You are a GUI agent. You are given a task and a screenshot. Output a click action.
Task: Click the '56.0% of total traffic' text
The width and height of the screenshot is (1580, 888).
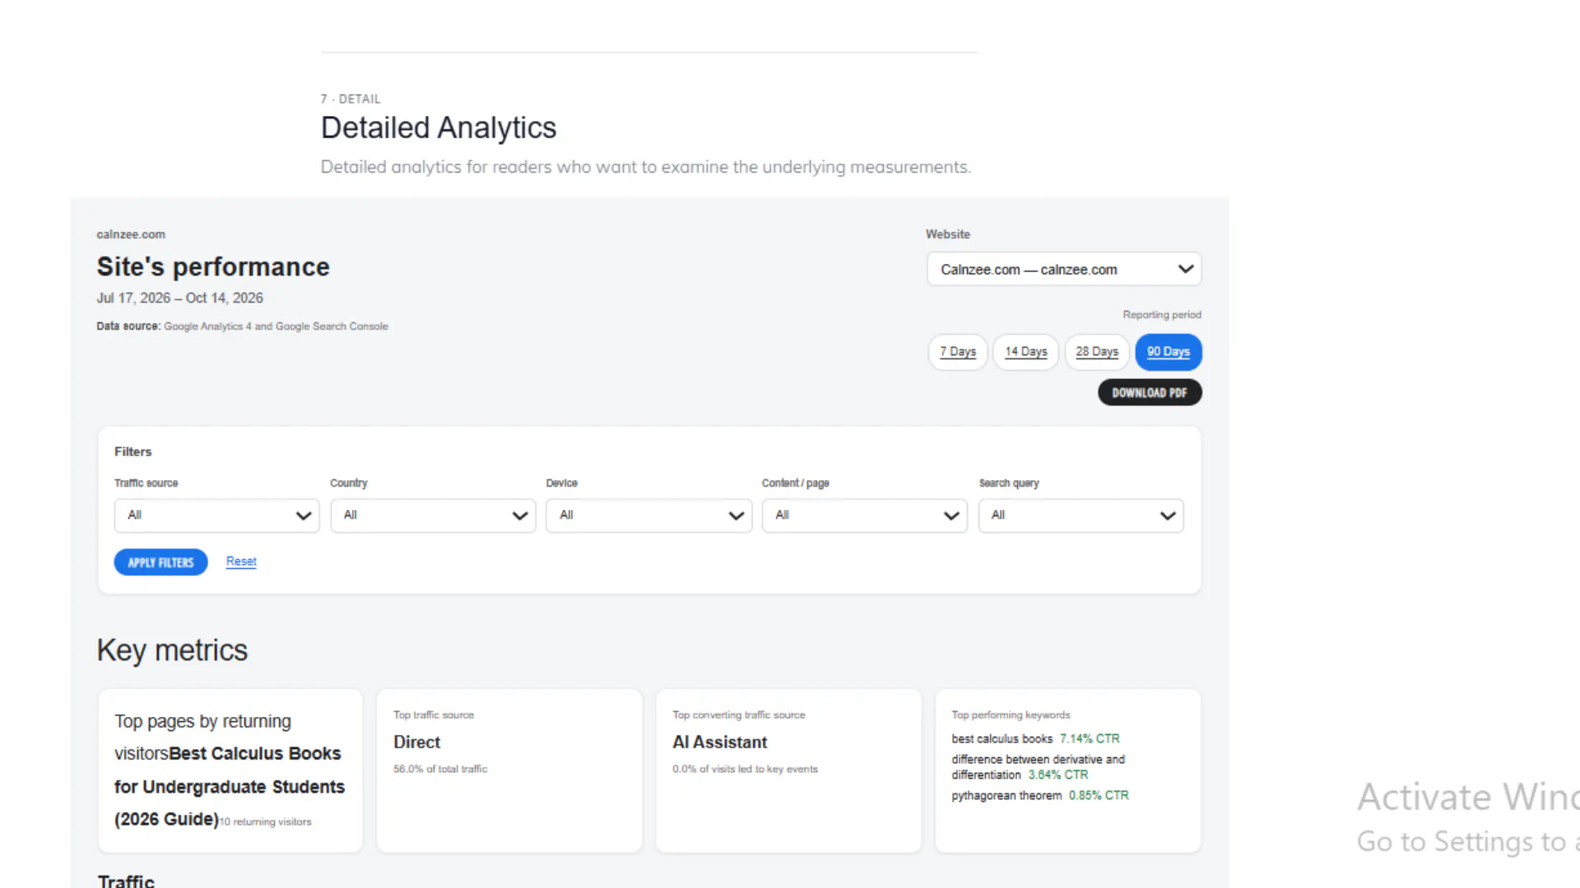click(x=440, y=769)
